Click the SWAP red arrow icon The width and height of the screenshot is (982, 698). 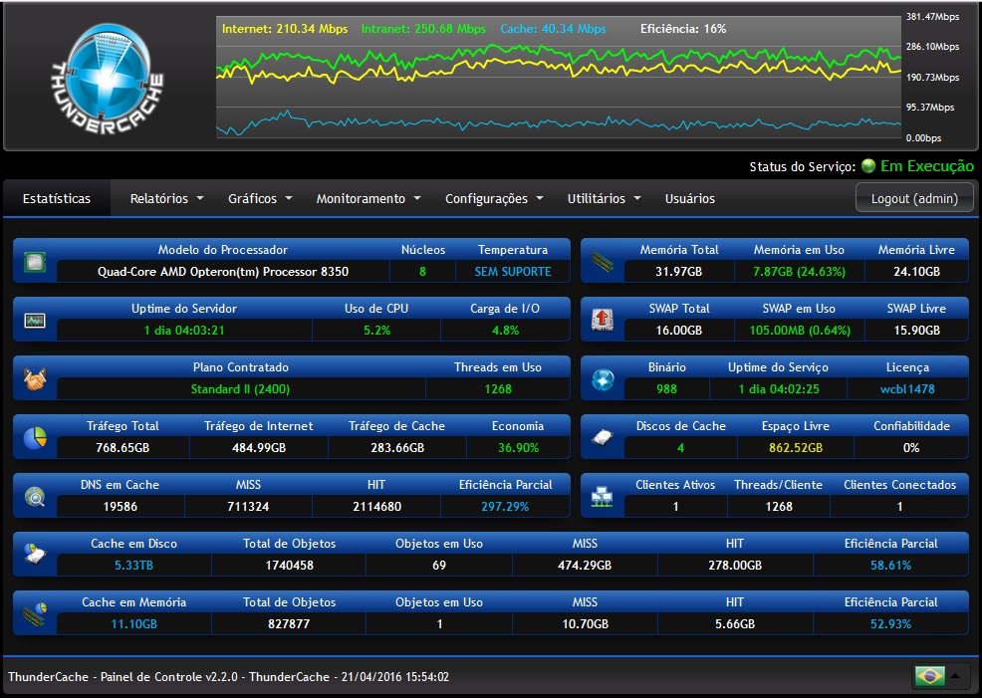point(602,320)
